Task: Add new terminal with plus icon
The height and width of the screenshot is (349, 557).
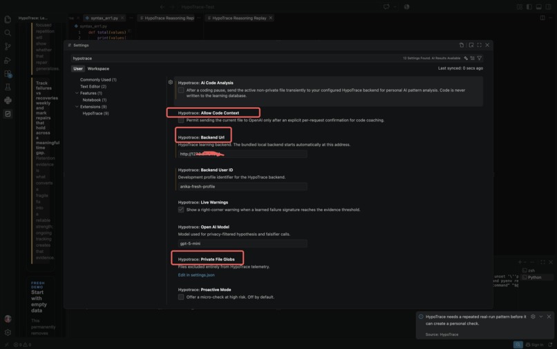Action: [x=520, y=262]
